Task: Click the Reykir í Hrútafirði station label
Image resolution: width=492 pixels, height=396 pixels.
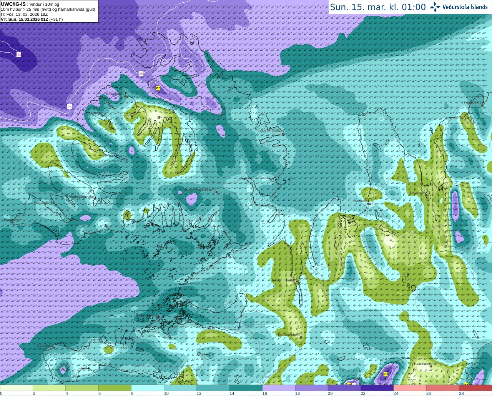Action: pos(285,280)
